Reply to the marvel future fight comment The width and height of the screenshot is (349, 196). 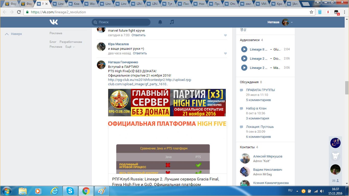point(138,35)
